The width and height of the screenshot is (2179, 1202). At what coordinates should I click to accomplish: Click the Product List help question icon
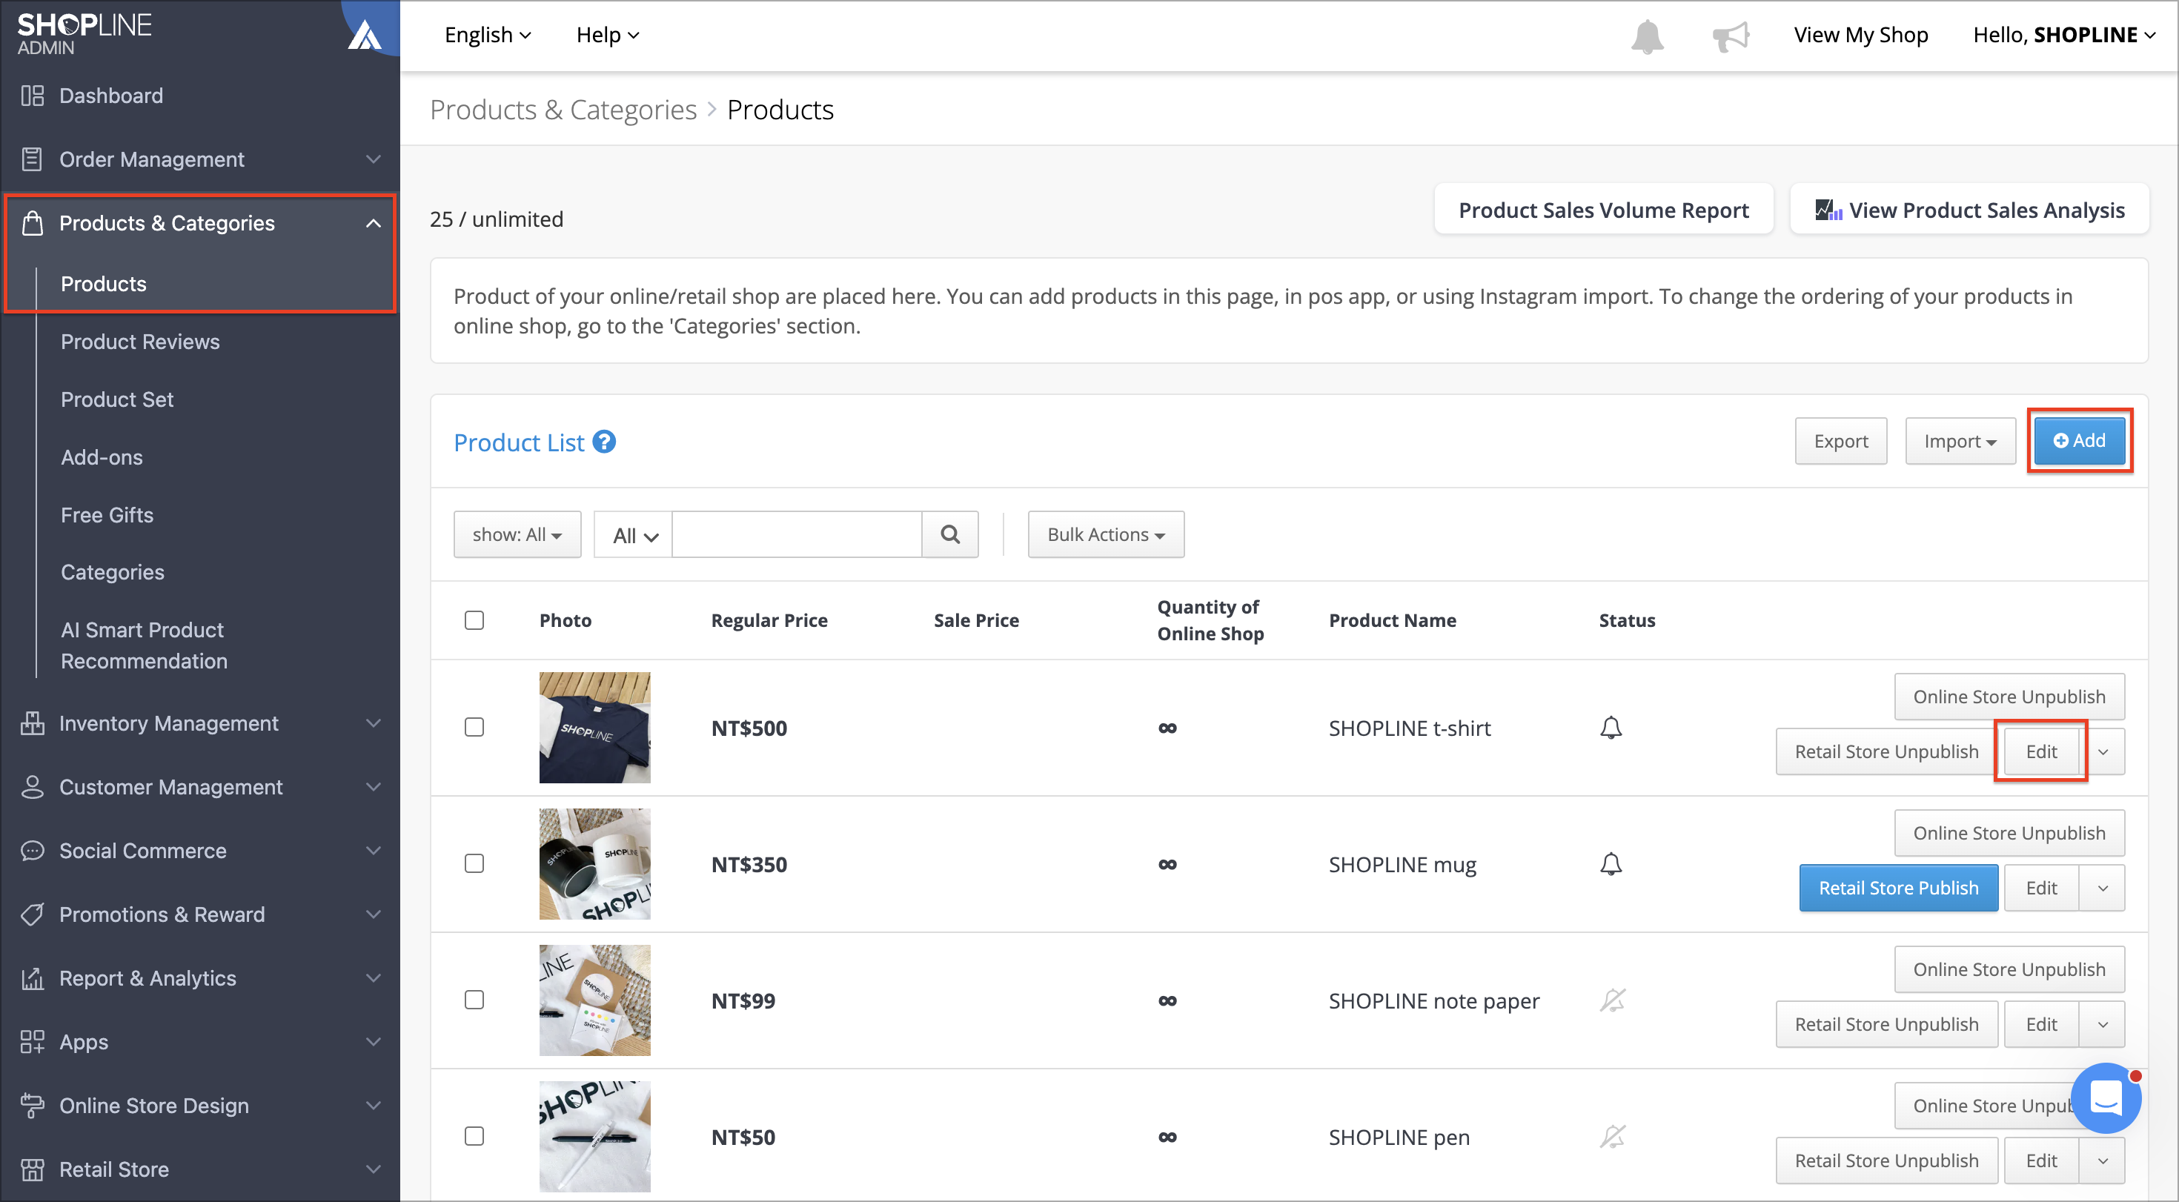(x=604, y=442)
